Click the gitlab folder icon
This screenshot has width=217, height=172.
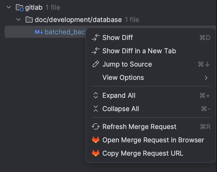(x=19, y=7)
